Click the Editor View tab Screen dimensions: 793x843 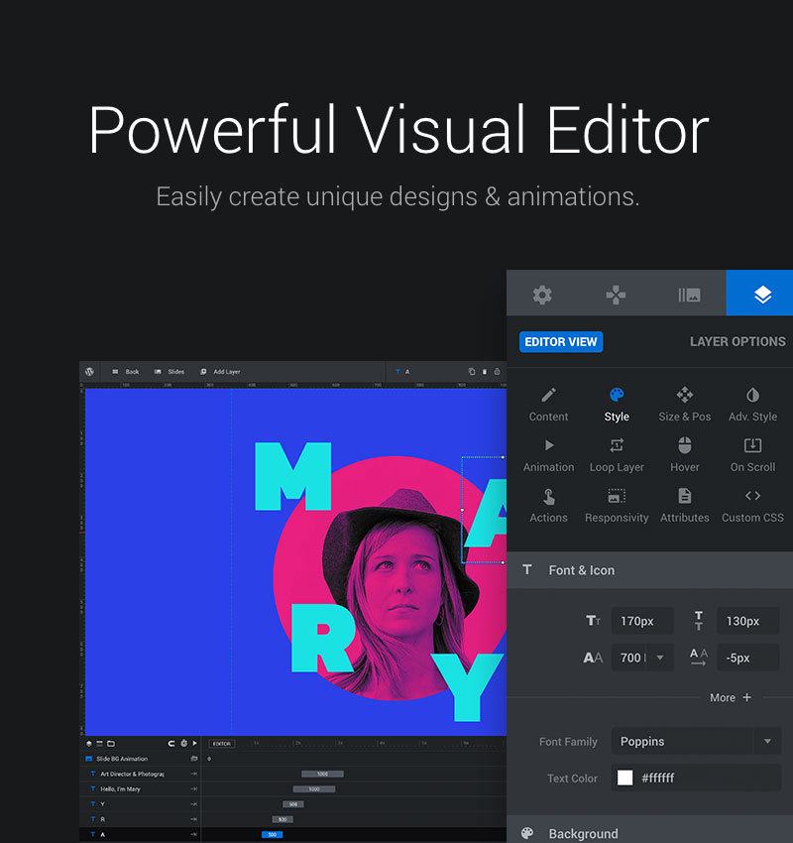(561, 341)
